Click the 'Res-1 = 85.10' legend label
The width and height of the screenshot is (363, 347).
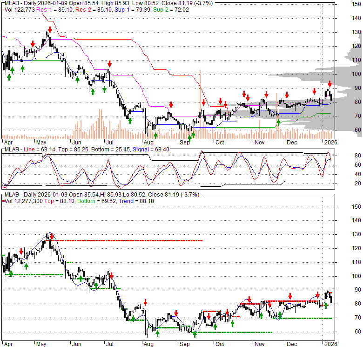coord(55,10)
